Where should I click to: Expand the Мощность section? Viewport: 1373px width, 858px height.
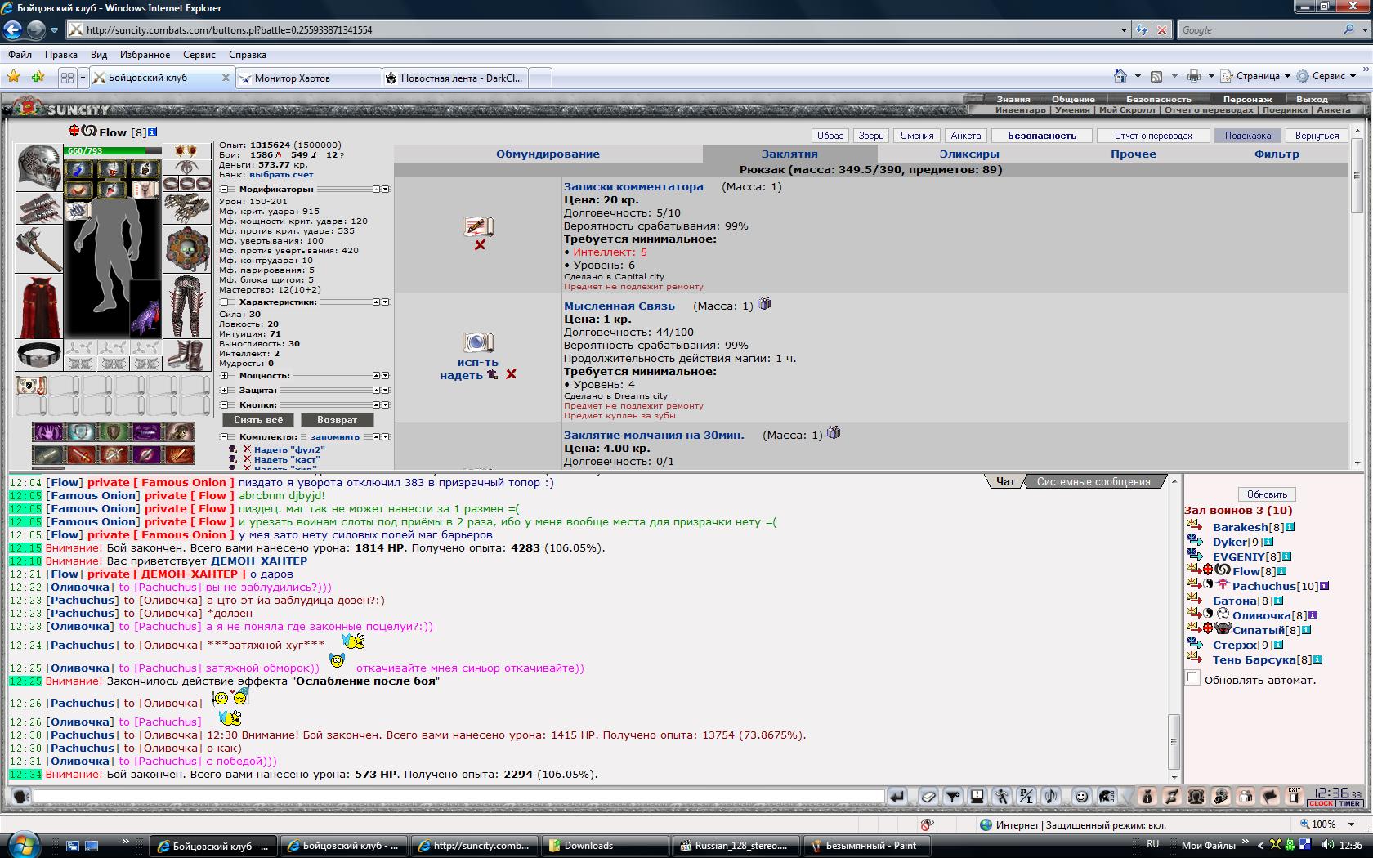pyautogui.click(x=224, y=375)
